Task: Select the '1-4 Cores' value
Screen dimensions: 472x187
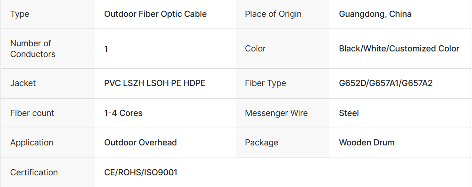Action: pyautogui.click(x=123, y=113)
